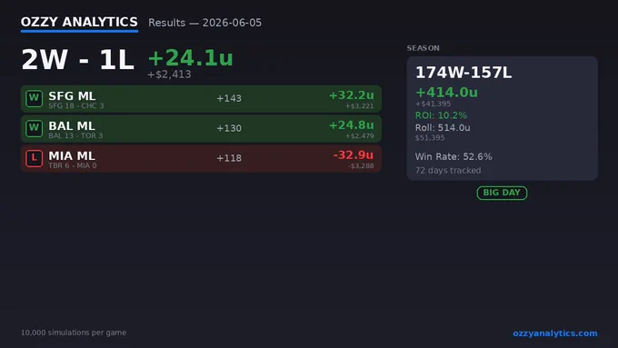Click the '+$2,479' payout amount
618x348 pixels.
(360, 136)
